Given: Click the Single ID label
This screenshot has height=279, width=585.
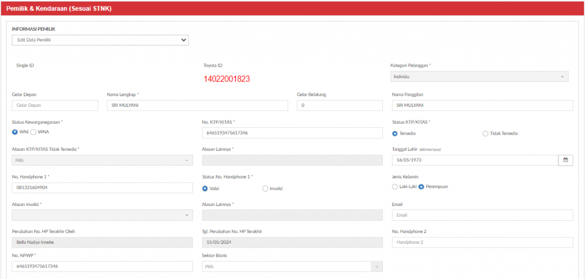Looking at the screenshot, I should click(x=25, y=65).
